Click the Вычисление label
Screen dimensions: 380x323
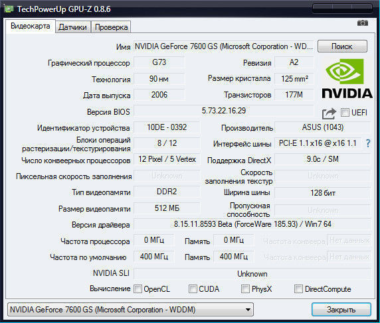pyautogui.click(x=110, y=289)
